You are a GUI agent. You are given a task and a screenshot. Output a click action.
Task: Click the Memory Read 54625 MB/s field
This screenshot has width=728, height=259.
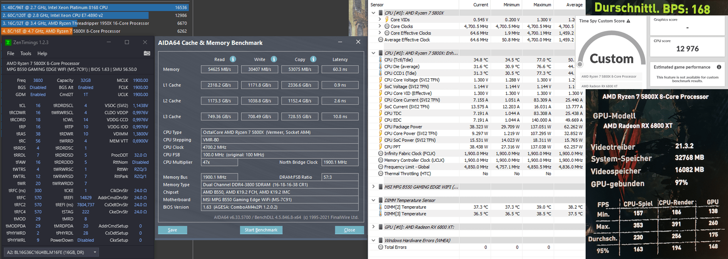pos(219,70)
